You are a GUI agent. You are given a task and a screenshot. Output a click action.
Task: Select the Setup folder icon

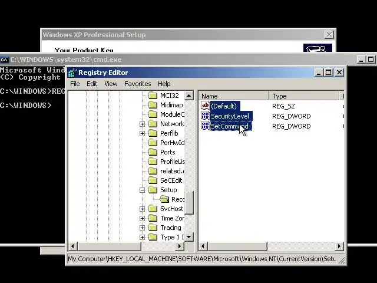coord(153,190)
